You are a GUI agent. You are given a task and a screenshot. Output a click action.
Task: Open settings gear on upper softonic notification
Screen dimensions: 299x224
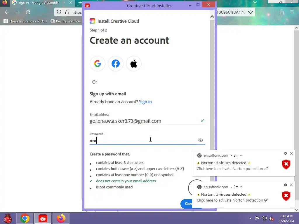286,153
